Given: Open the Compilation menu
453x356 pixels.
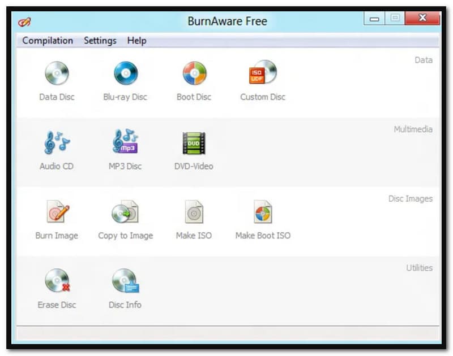Looking at the screenshot, I should click(48, 41).
